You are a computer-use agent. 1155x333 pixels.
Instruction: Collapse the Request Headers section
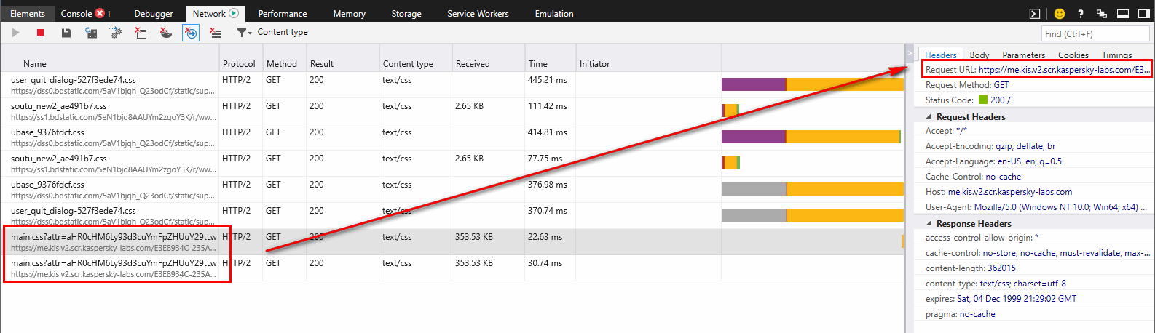pyautogui.click(x=929, y=116)
